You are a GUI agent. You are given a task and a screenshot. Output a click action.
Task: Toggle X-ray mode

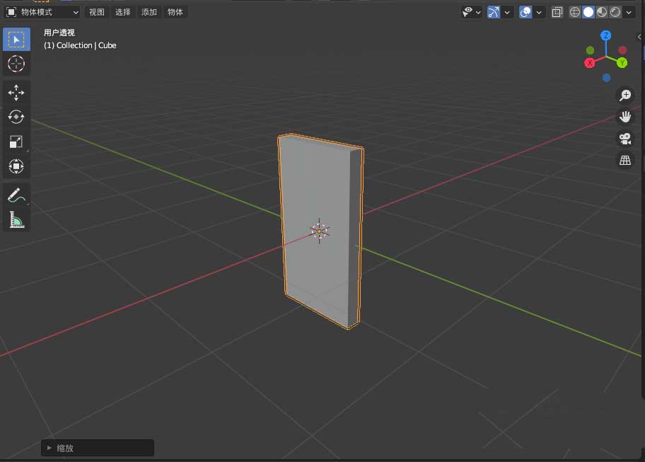(557, 12)
